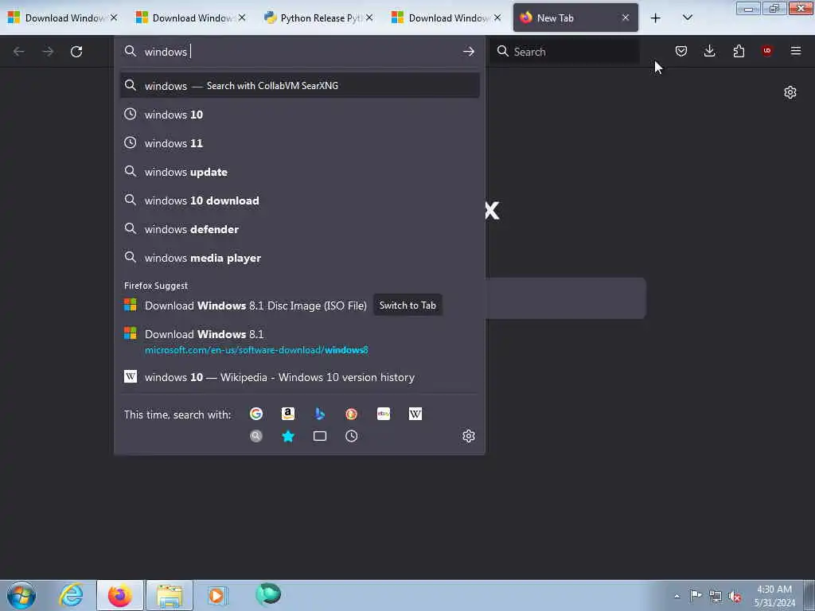Open the Wikipedia Windows 10 version history result
815x611 pixels.
[x=299, y=377]
